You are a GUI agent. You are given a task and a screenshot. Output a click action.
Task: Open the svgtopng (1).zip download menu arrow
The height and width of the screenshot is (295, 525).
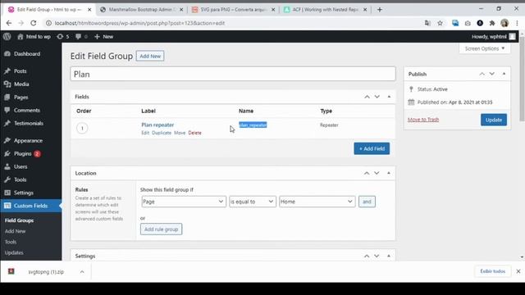82,271
